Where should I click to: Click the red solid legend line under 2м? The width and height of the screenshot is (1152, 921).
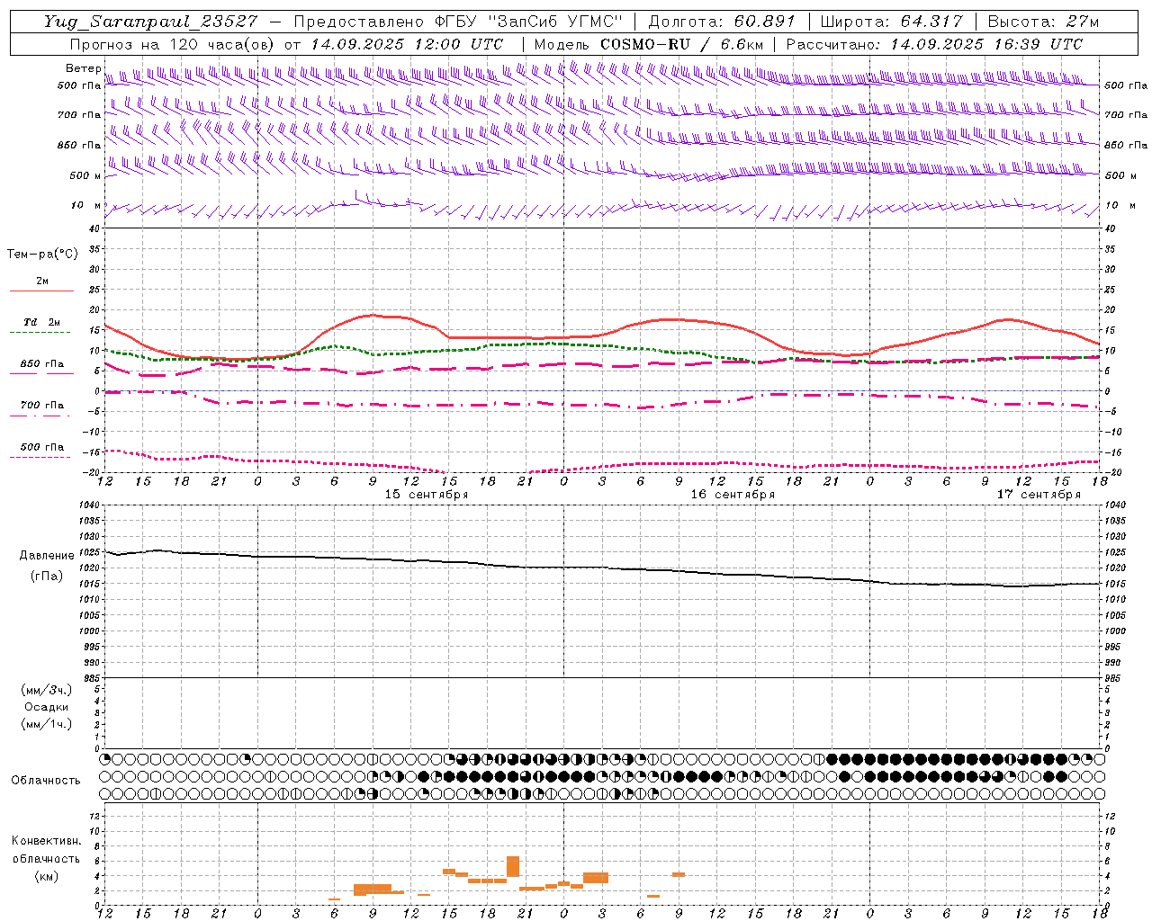(41, 291)
